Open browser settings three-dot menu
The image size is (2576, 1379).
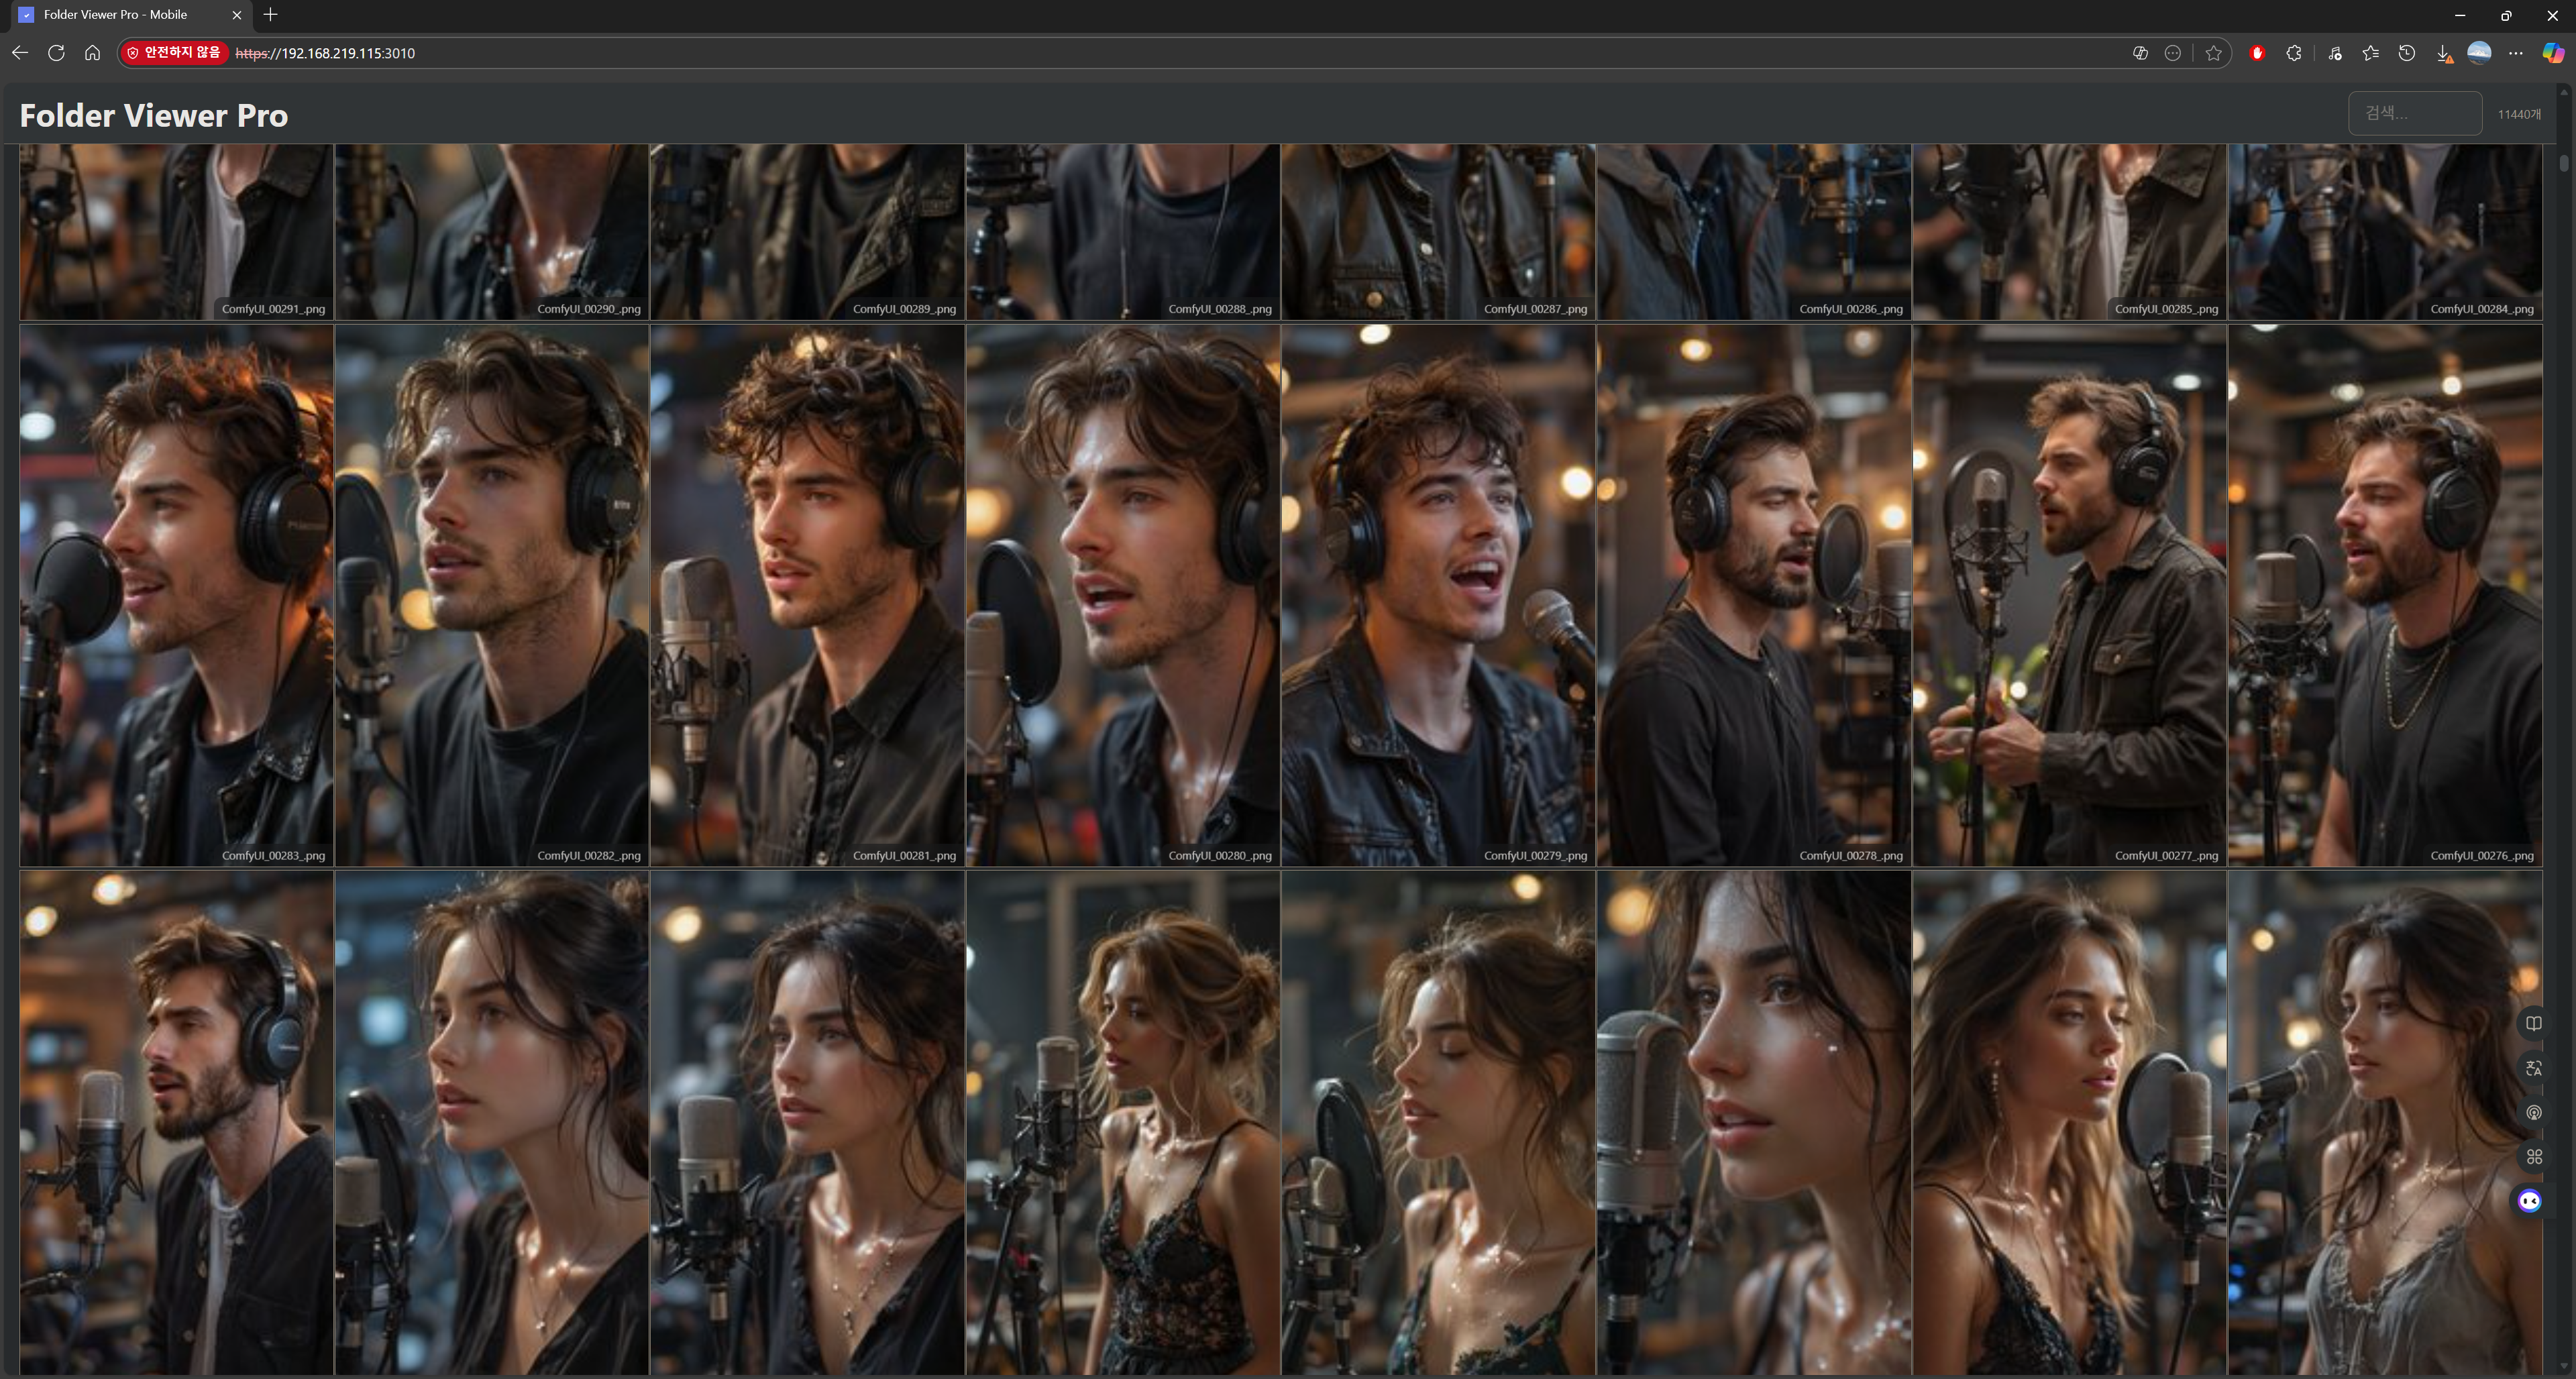[x=2515, y=53]
